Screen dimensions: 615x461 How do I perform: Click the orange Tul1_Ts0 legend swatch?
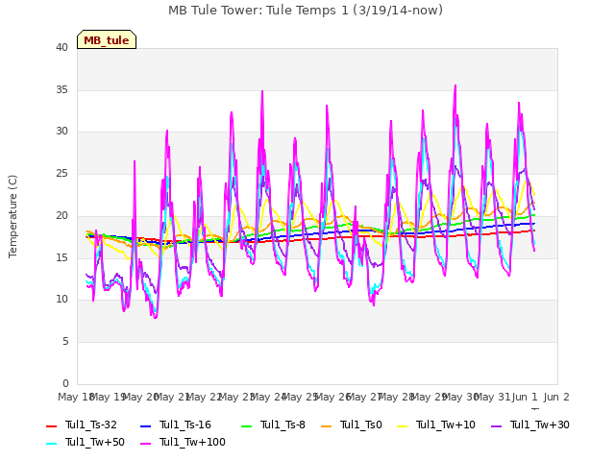(326, 425)
